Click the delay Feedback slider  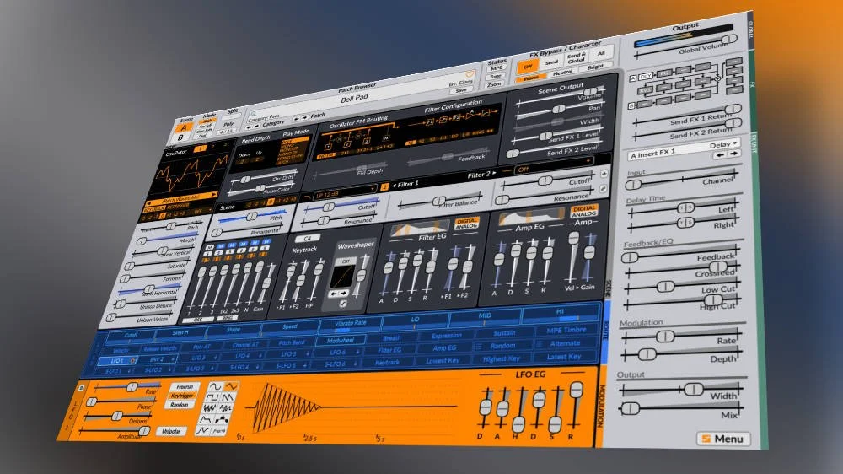[x=683, y=255]
